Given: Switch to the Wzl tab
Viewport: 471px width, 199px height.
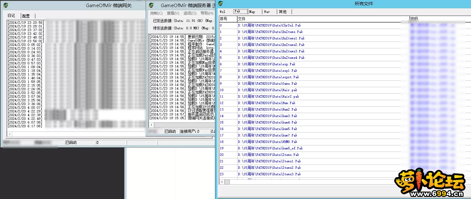Looking at the screenshot, I should [x=222, y=12].
